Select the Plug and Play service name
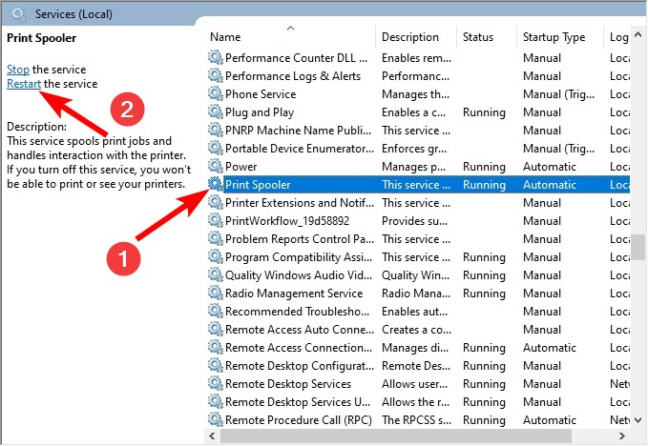This screenshot has width=648, height=446. point(260,112)
